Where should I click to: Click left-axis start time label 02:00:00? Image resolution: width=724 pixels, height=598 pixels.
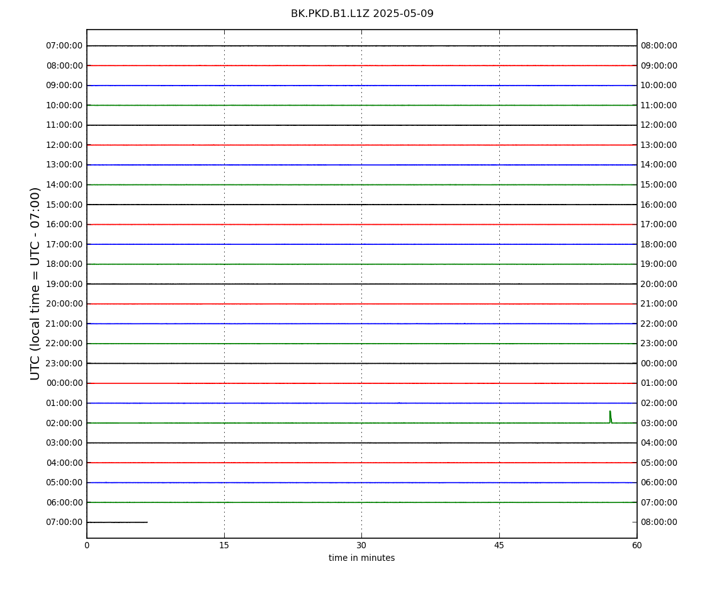click(x=65, y=423)
